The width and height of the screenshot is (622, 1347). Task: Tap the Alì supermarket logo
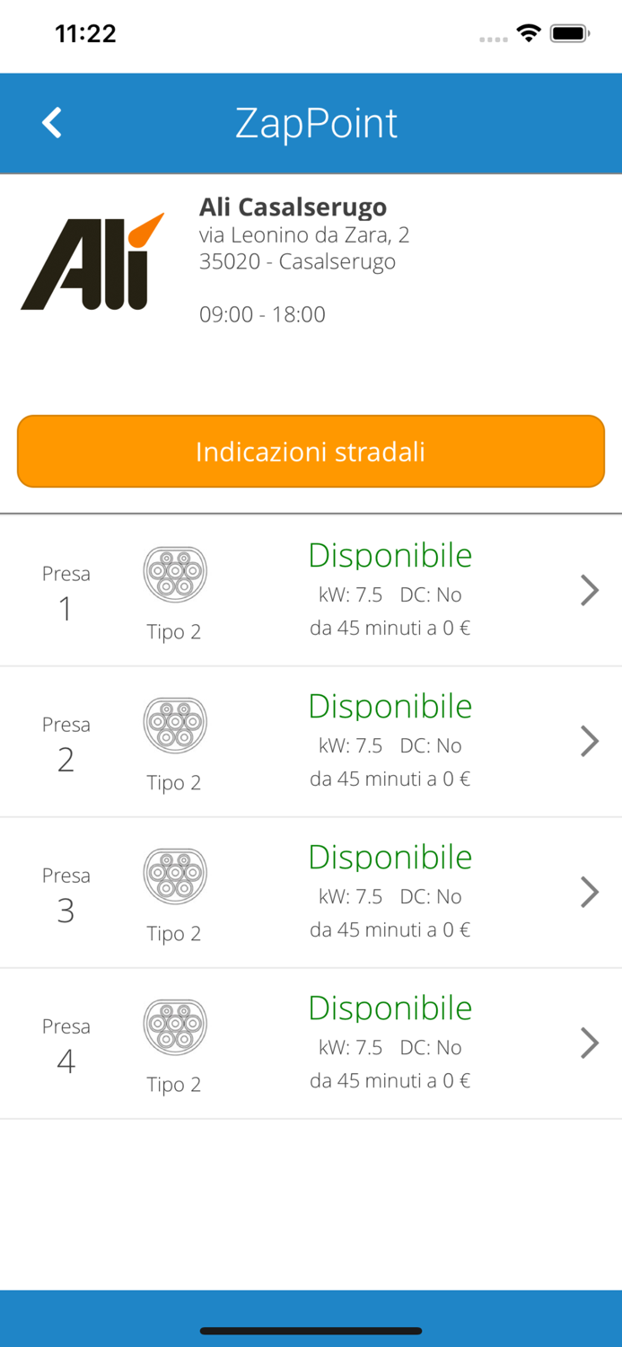[92, 258]
